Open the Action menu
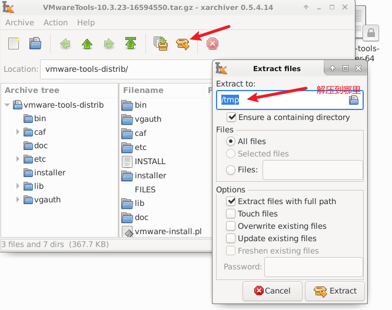Image resolution: width=392 pixels, height=310 pixels. click(55, 22)
